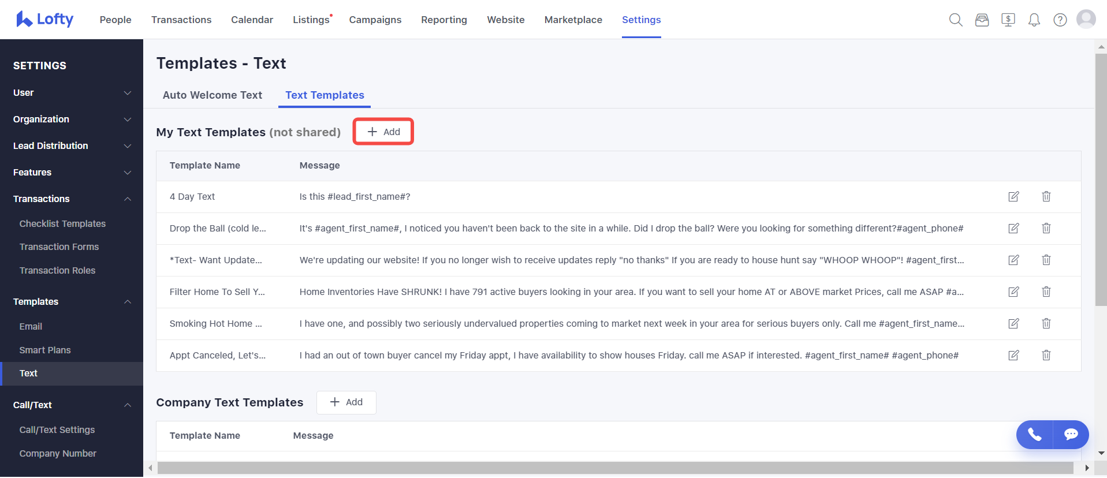Collapse the Call/Text sidebar section
The image size is (1107, 478).
72,405
